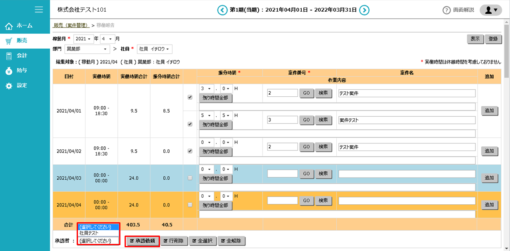The width and height of the screenshot is (510, 251).
Task: Click the 承認依頼 button
Action: (142, 241)
